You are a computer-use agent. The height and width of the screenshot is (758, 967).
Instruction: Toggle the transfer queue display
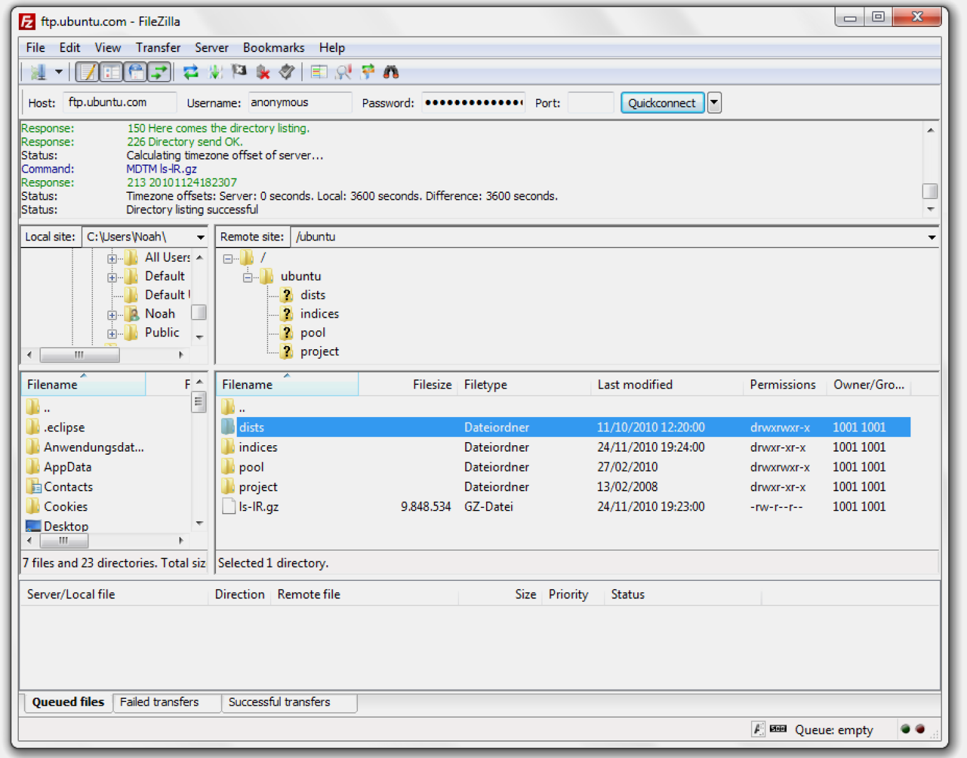point(159,72)
